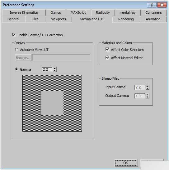This screenshot has width=169, height=170.
Task: Click the Gamma and LUT tab
Action: [92, 19]
